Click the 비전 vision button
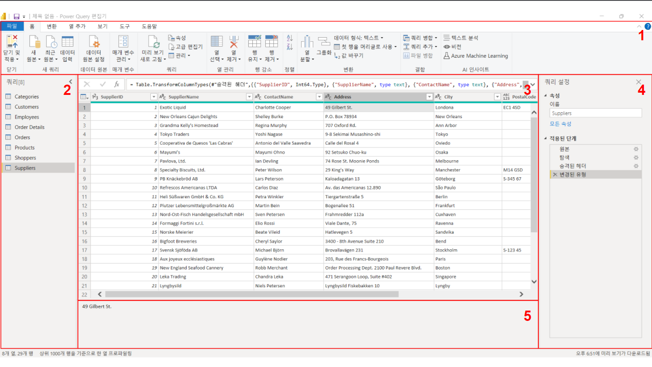This screenshot has height=367, width=652. click(452, 47)
